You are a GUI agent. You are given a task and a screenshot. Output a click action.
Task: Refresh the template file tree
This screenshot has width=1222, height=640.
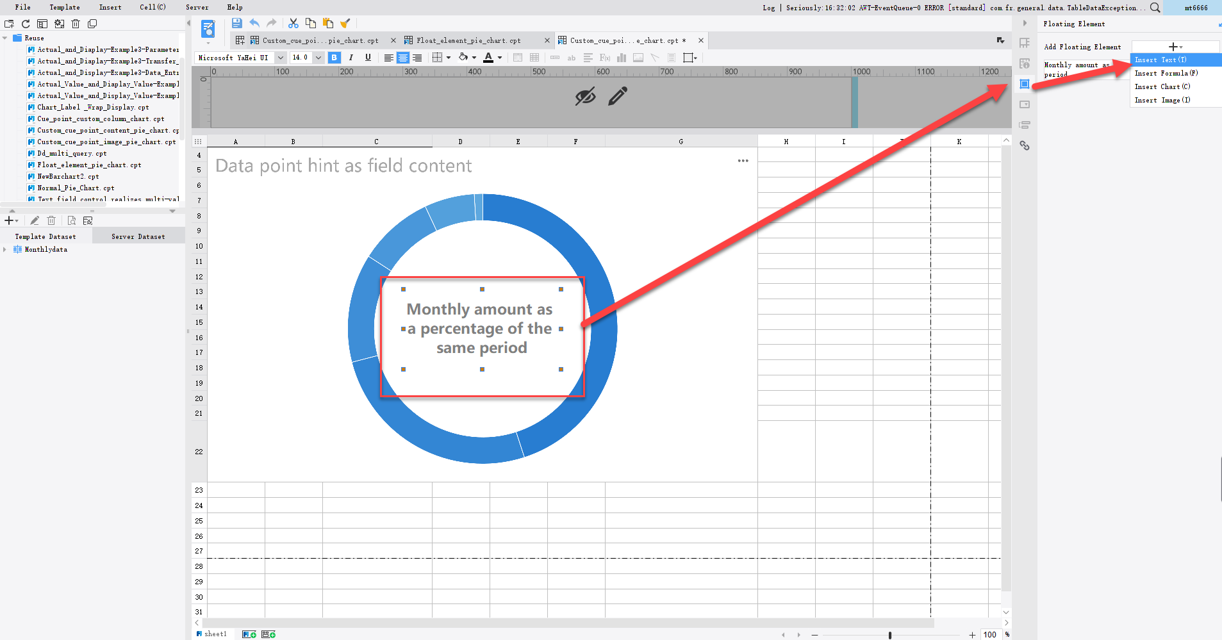tap(26, 24)
